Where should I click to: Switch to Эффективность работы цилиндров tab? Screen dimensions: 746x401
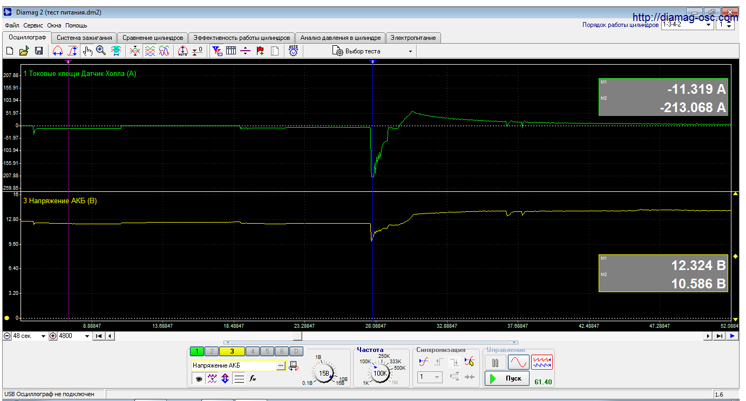click(241, 38)
